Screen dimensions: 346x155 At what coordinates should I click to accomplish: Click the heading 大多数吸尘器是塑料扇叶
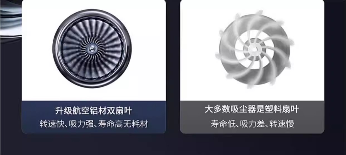(x=252, y=109)
